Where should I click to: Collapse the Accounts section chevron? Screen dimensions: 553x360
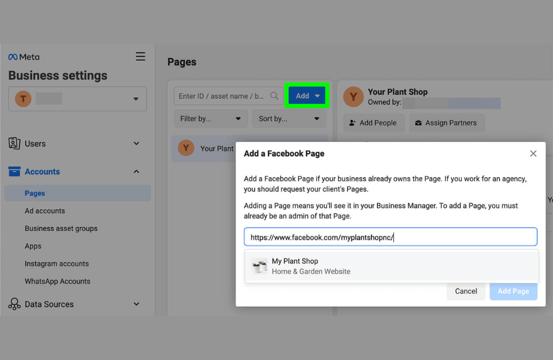pos(136,172)
